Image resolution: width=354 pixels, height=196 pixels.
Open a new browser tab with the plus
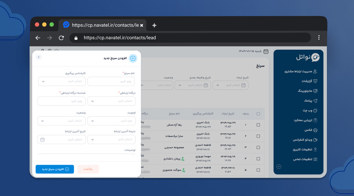pos(154,25)
